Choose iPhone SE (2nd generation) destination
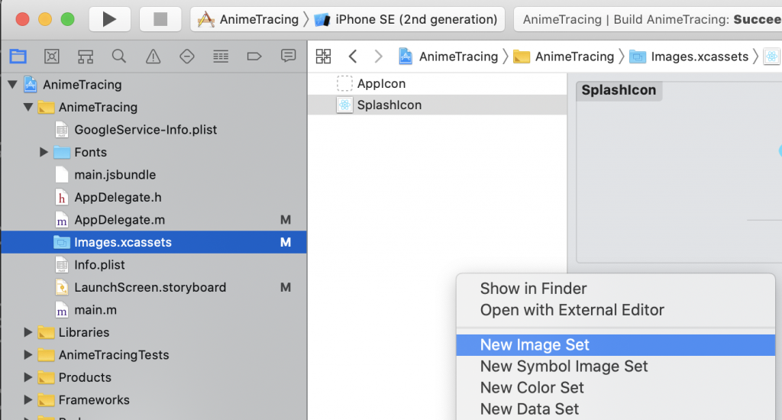 click(x=406, y=19)
